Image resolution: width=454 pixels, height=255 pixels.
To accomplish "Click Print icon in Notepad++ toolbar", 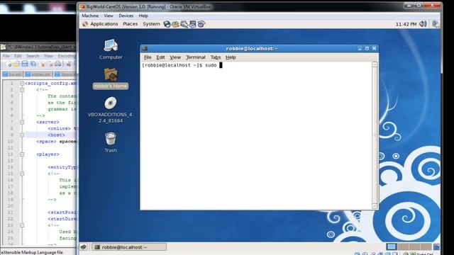I will pyautogui.click(x=58, y=64).
